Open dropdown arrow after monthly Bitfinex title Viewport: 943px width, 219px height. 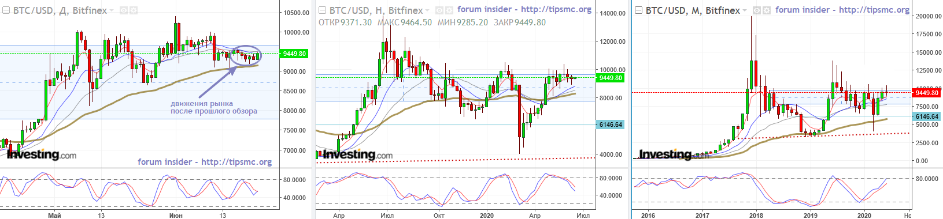click(745, 11)
